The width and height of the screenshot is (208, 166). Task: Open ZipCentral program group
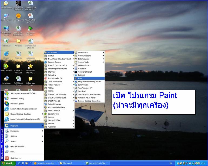pyautogui.click(x=59, y=75)
